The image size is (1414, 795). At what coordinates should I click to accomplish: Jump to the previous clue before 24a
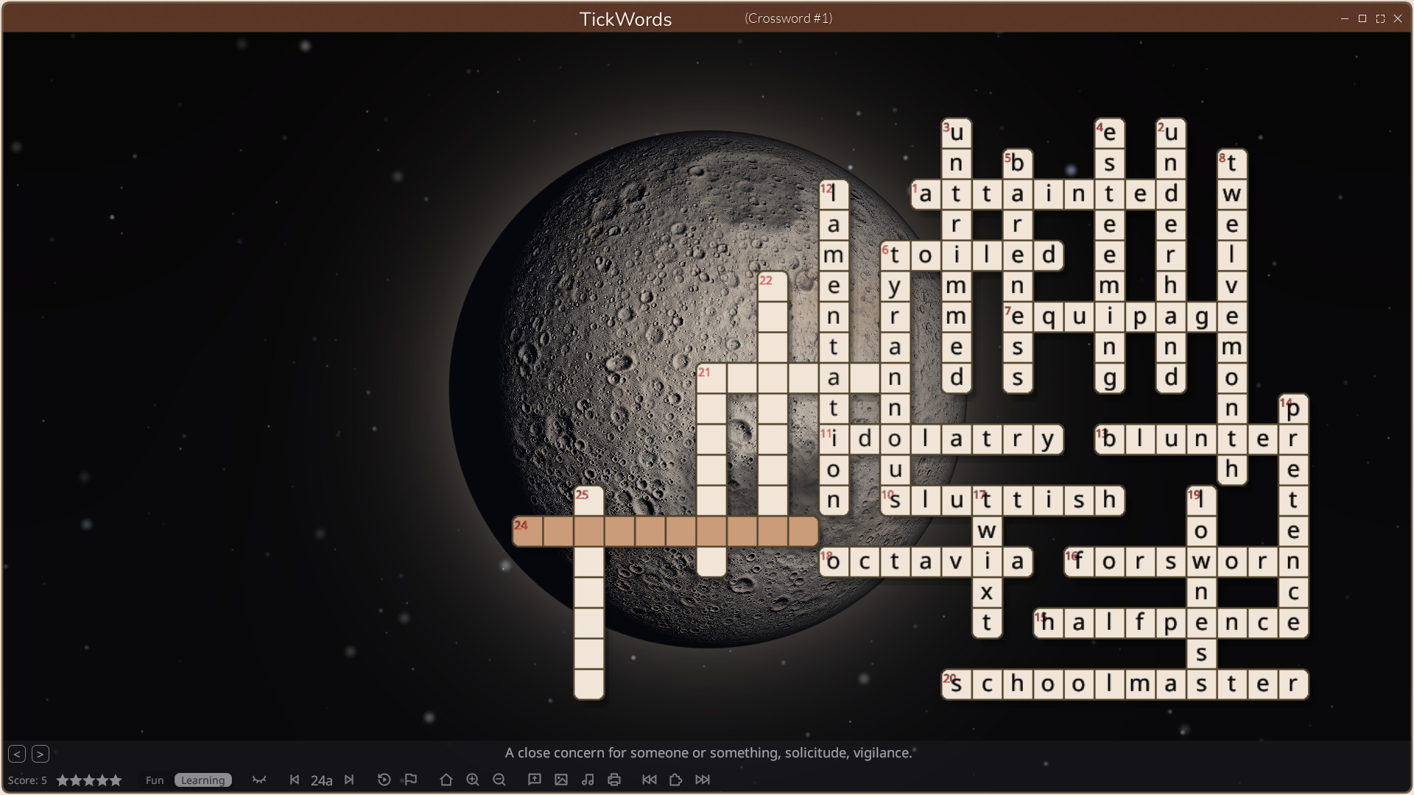coord(295,780)
